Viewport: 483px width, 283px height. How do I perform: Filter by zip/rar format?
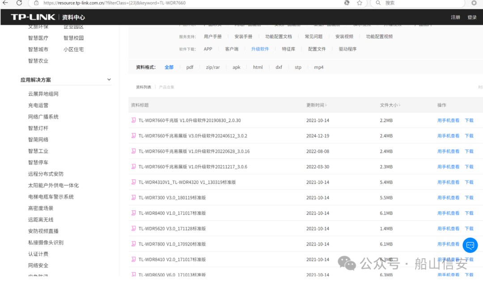(x=213, y=67)
